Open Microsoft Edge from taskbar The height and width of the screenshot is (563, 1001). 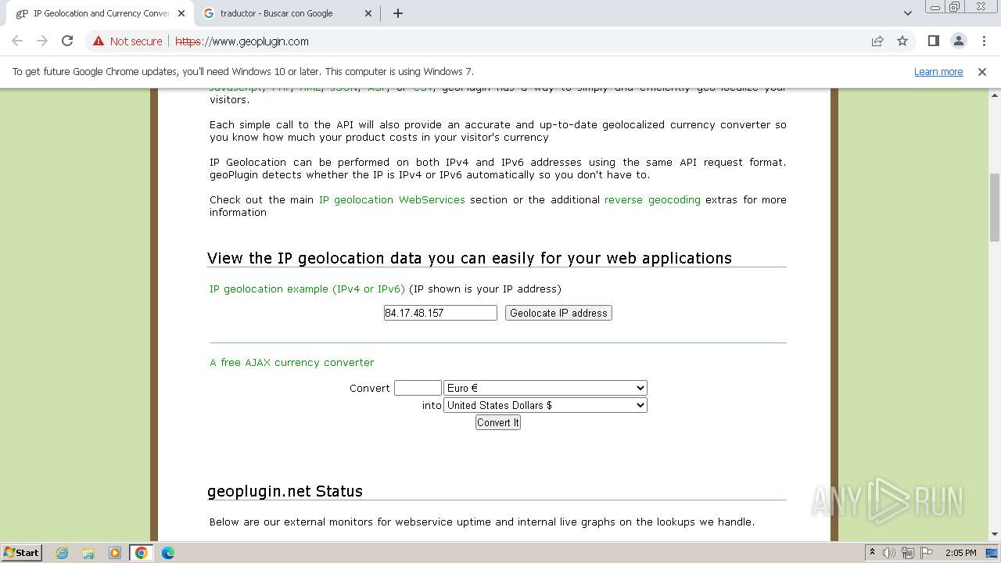[168, 553]
